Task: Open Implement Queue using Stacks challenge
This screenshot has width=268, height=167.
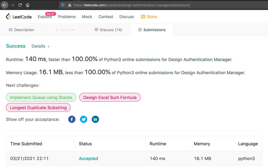Action: [41, 97]
